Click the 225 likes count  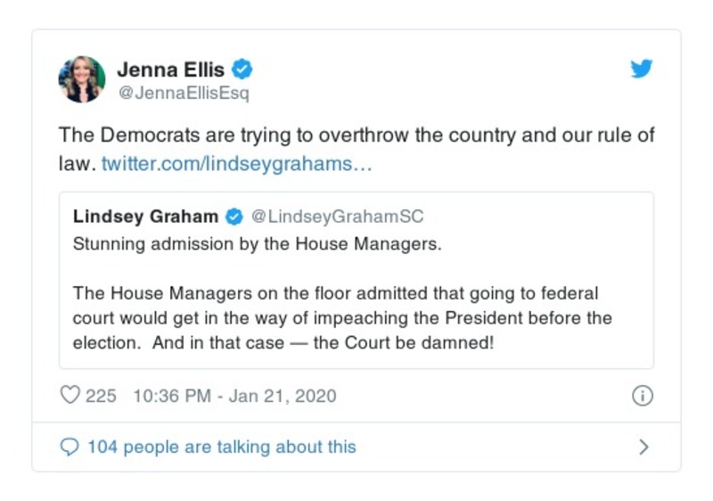[x=101, y=396]
